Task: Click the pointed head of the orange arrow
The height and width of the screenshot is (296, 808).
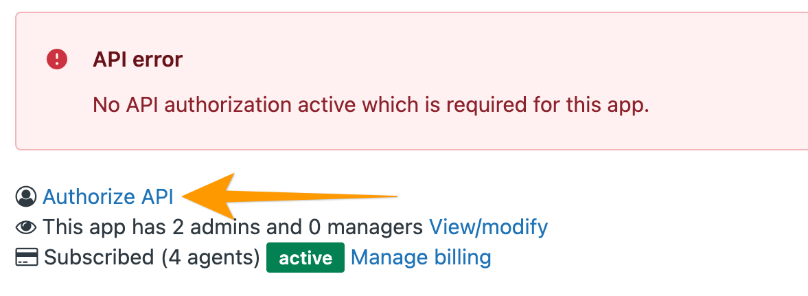Action: click(209, 196)
